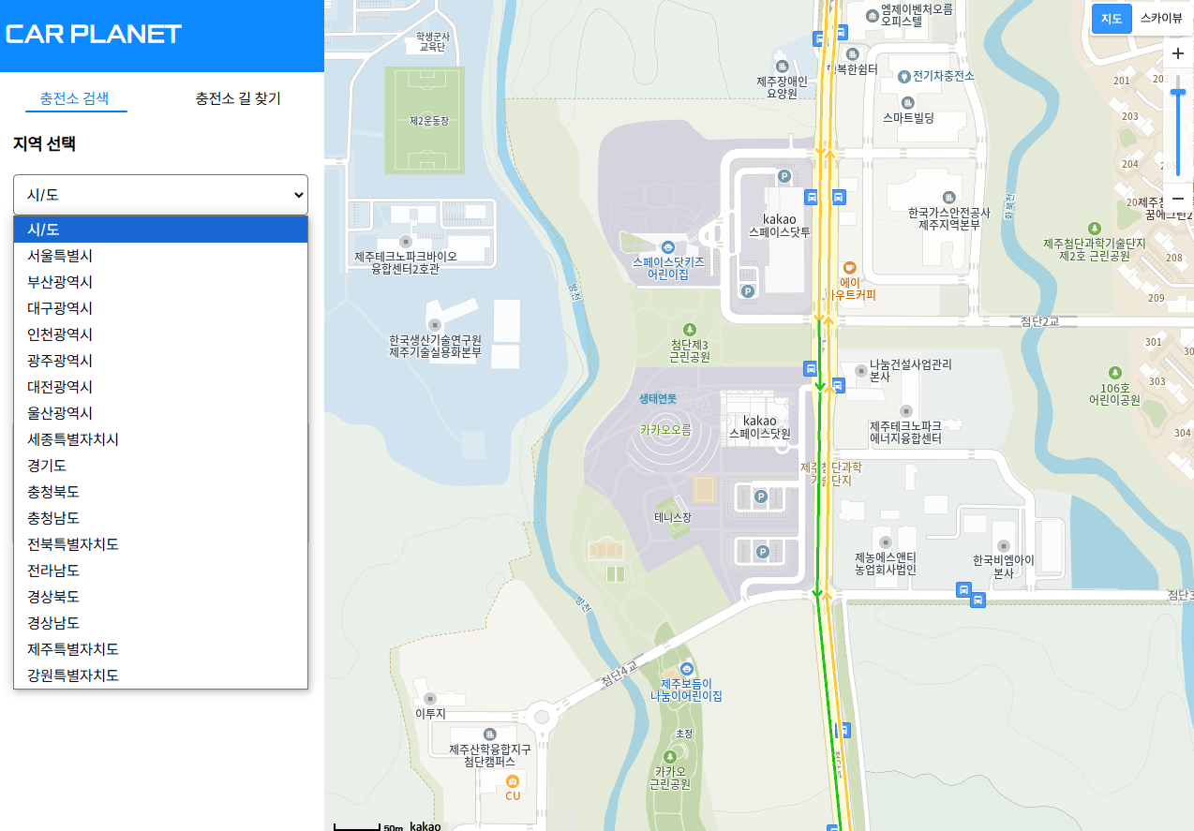This screenshot has height=831, width=1194.
Task: Select 세종특별자치시 option
Action: pos(160,439)
